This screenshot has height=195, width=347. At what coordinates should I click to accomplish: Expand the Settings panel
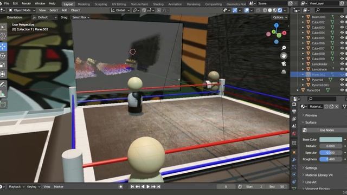(311, 168)
